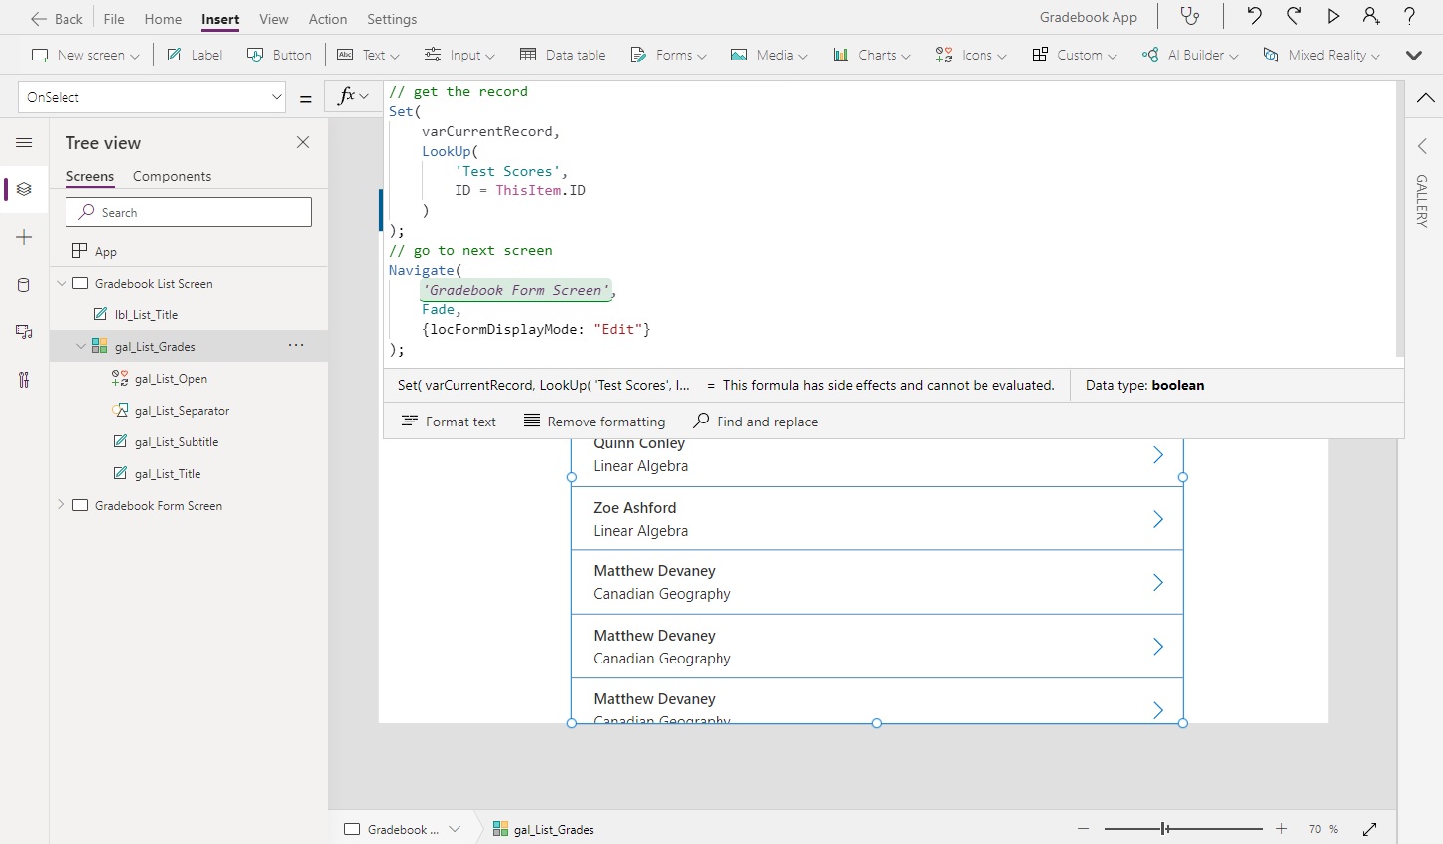
Task: Collapse the gal_List_Grades gallery in Tree view
Action: 81,346
